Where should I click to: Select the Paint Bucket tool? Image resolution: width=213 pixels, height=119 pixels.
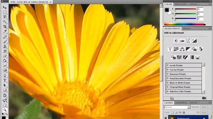coord(5,61)
